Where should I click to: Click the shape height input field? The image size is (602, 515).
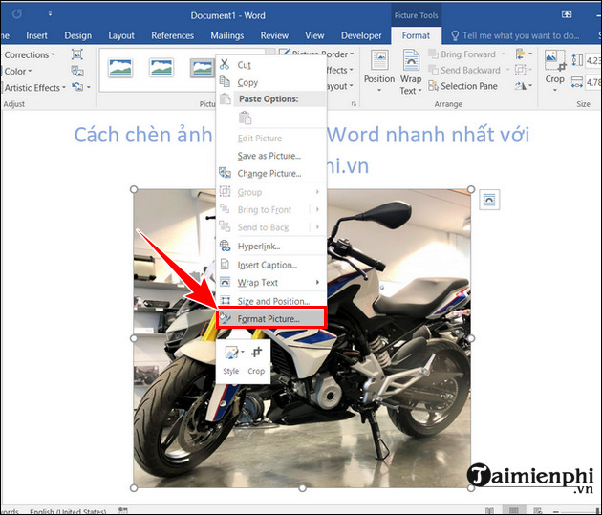click(x=592, y=60)
